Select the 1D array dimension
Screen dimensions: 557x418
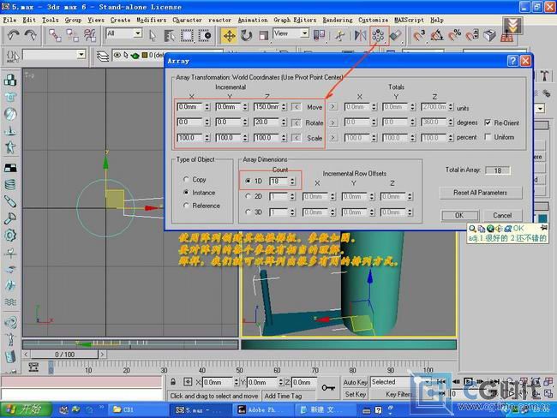[x=248, y=181]
